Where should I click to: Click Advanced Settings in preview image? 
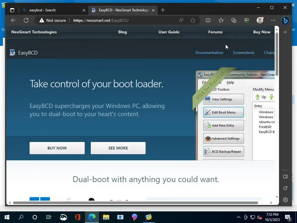tap(224, 139)
